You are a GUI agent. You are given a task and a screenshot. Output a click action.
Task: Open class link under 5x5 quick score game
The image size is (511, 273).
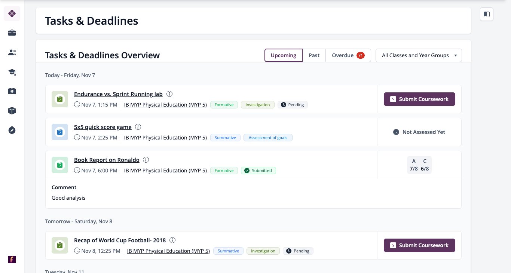165,138
